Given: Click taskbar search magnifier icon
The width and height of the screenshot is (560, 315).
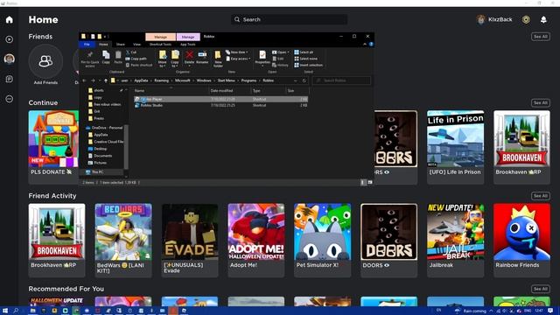Looking at the screenshot, I should [16, 311].
